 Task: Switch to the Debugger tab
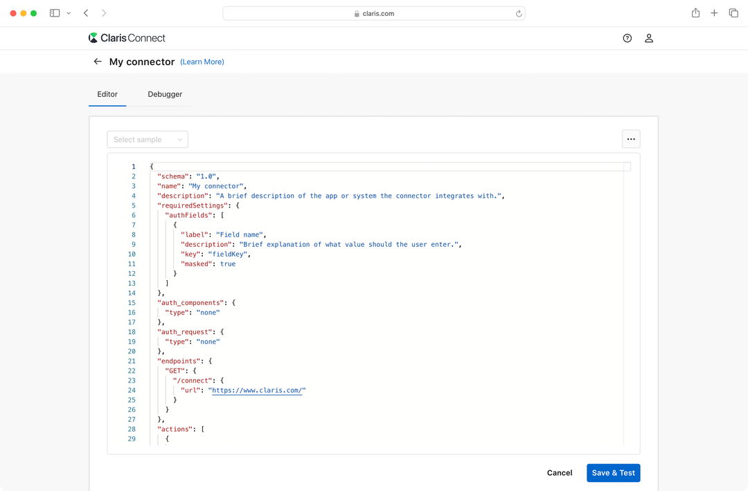(165, 94)
